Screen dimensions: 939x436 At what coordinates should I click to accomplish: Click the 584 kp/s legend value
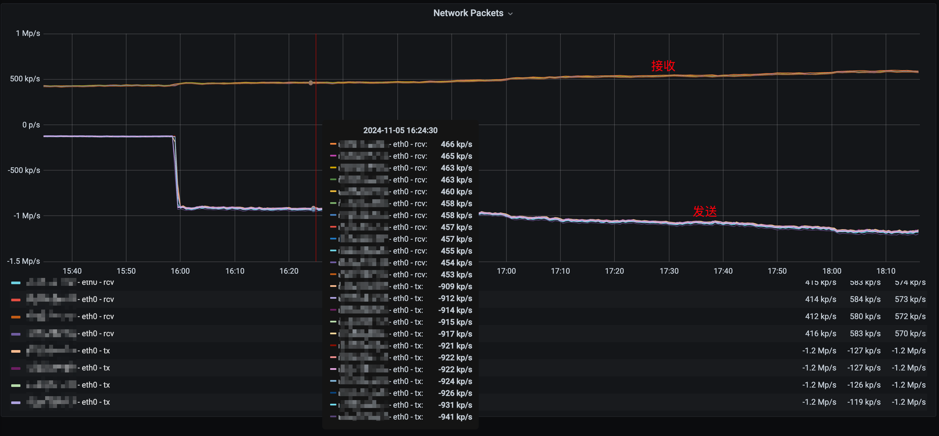[x=865, y=299]
